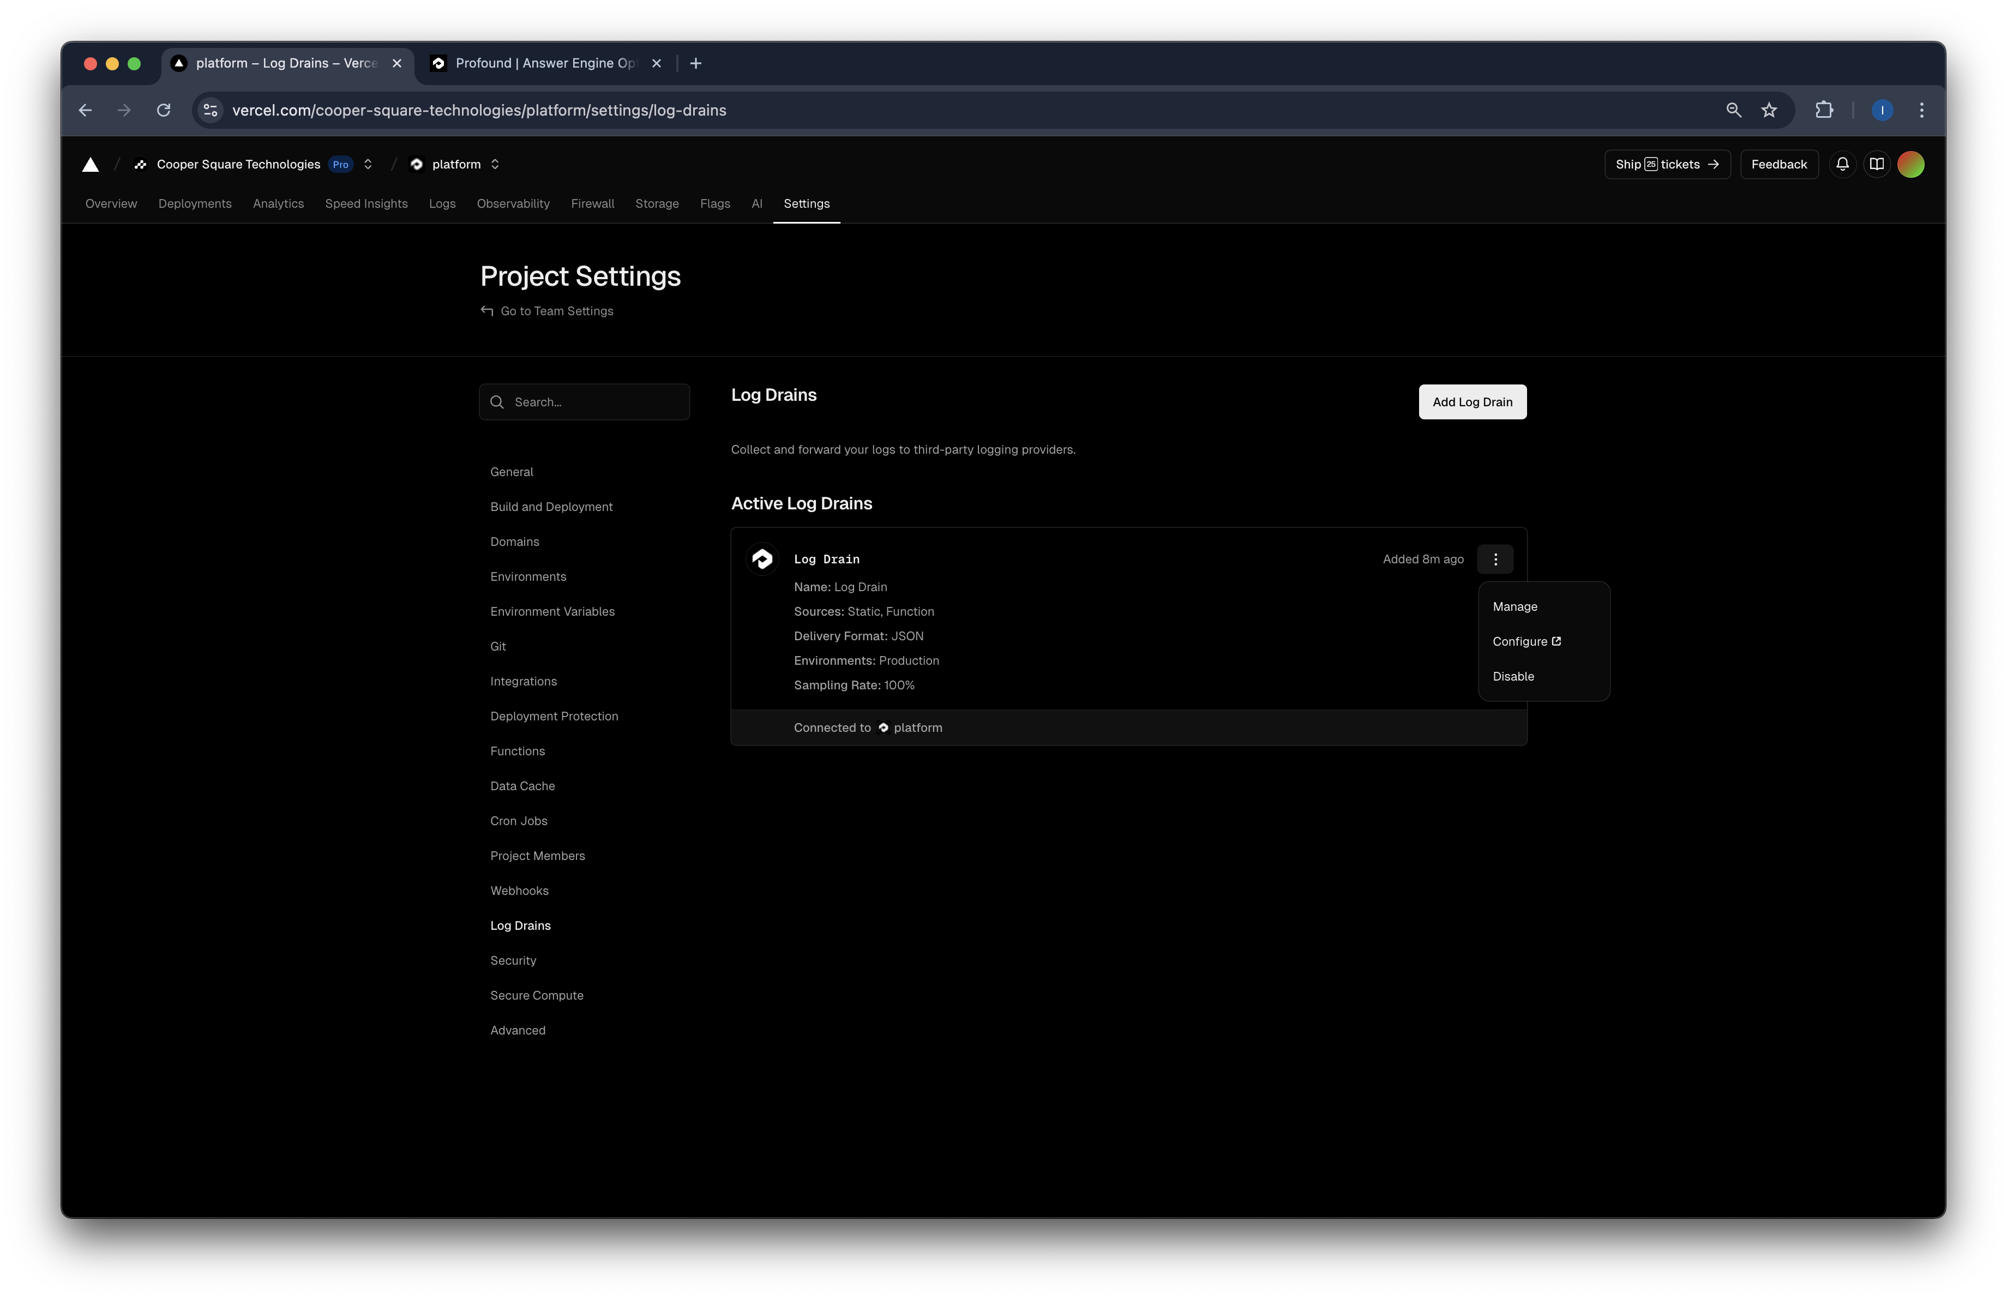The width and height of the screenshot is (2007, 1299).
Task: Click the user avatar in header
Action: (1910, 164)
